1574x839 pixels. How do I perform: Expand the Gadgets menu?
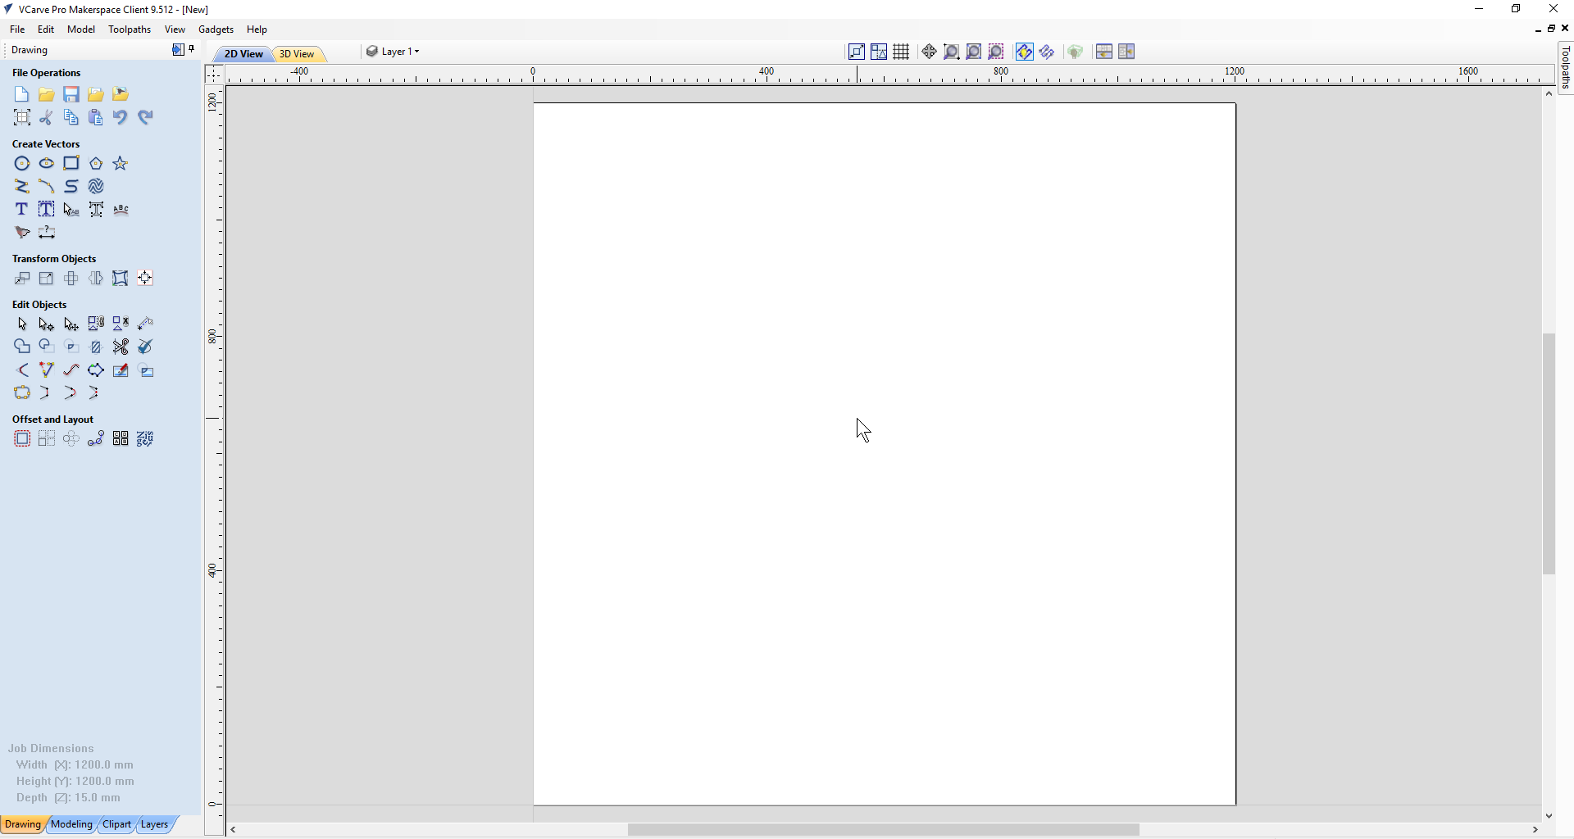click(x=216, y=29)
